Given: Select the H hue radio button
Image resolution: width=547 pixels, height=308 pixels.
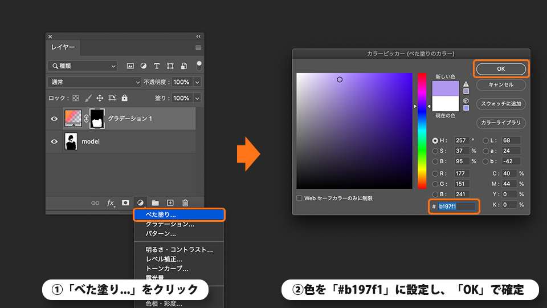Looking at the screenshot, I should 435,140.
